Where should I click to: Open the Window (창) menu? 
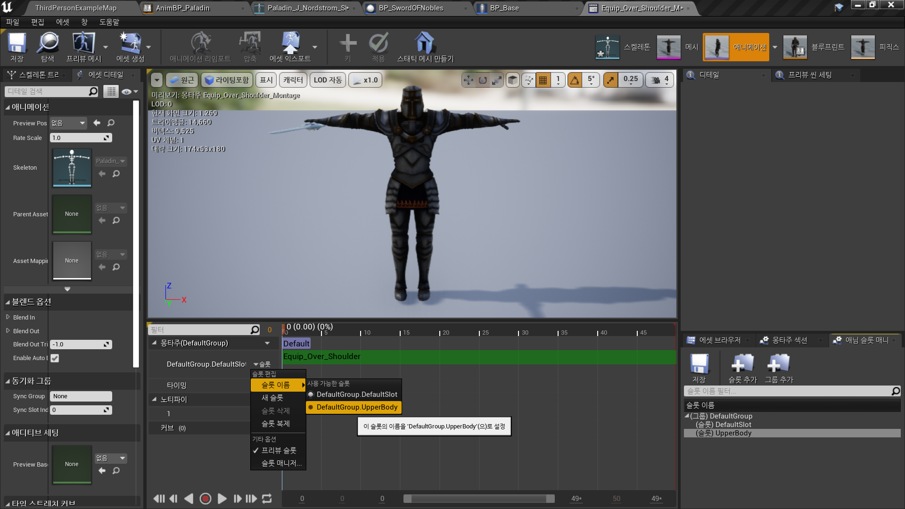click(x=84, y=22)
